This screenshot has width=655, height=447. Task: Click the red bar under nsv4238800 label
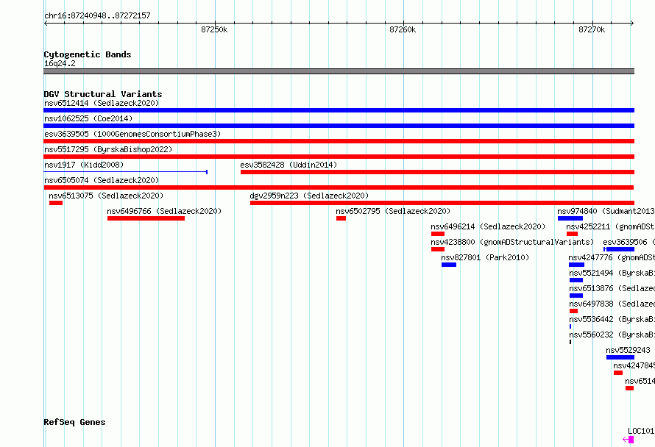(x=438, y=249)
